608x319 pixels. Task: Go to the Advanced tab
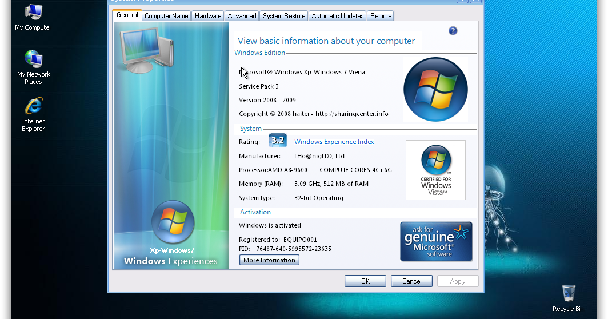(x=242, y=16)
